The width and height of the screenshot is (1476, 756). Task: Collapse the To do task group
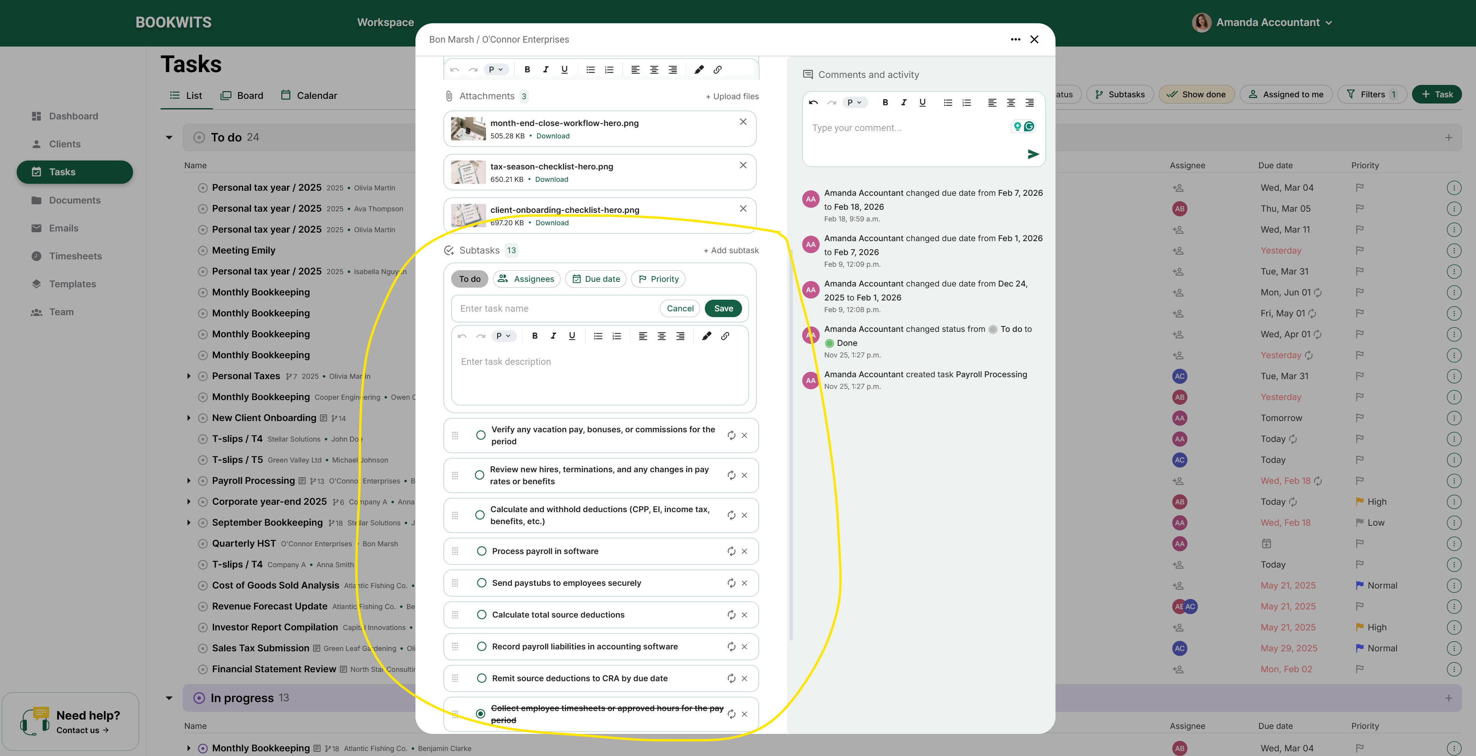tap(168, 137)
